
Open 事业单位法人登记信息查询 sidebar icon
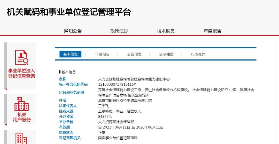(x=21, y=58)
